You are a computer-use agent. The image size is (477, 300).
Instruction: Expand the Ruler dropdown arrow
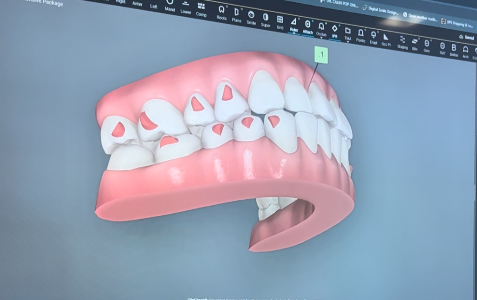click(294, 33)
